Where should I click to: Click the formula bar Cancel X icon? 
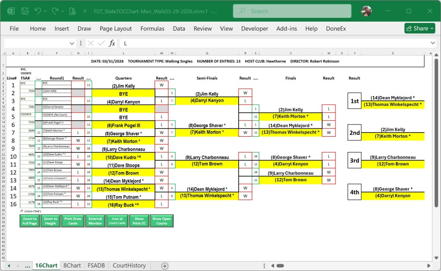[x=90, y=43]
